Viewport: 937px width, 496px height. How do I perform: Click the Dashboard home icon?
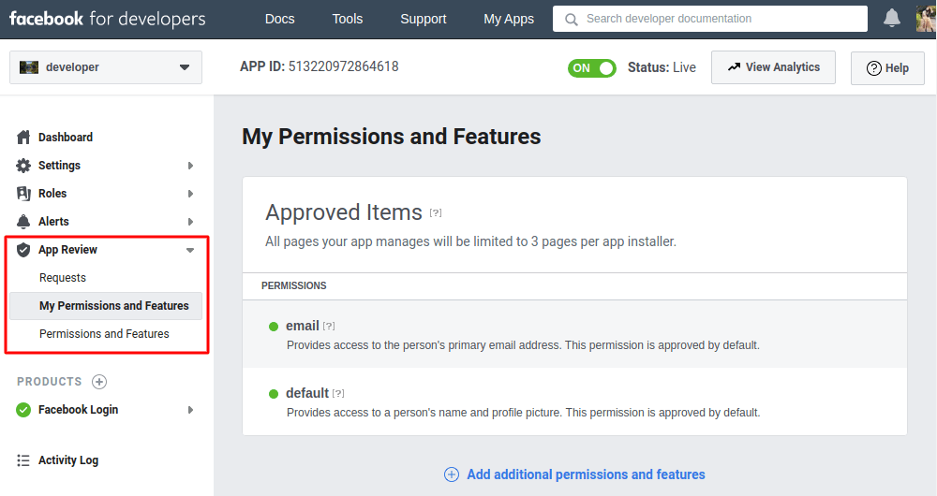(x=23, y=138)
